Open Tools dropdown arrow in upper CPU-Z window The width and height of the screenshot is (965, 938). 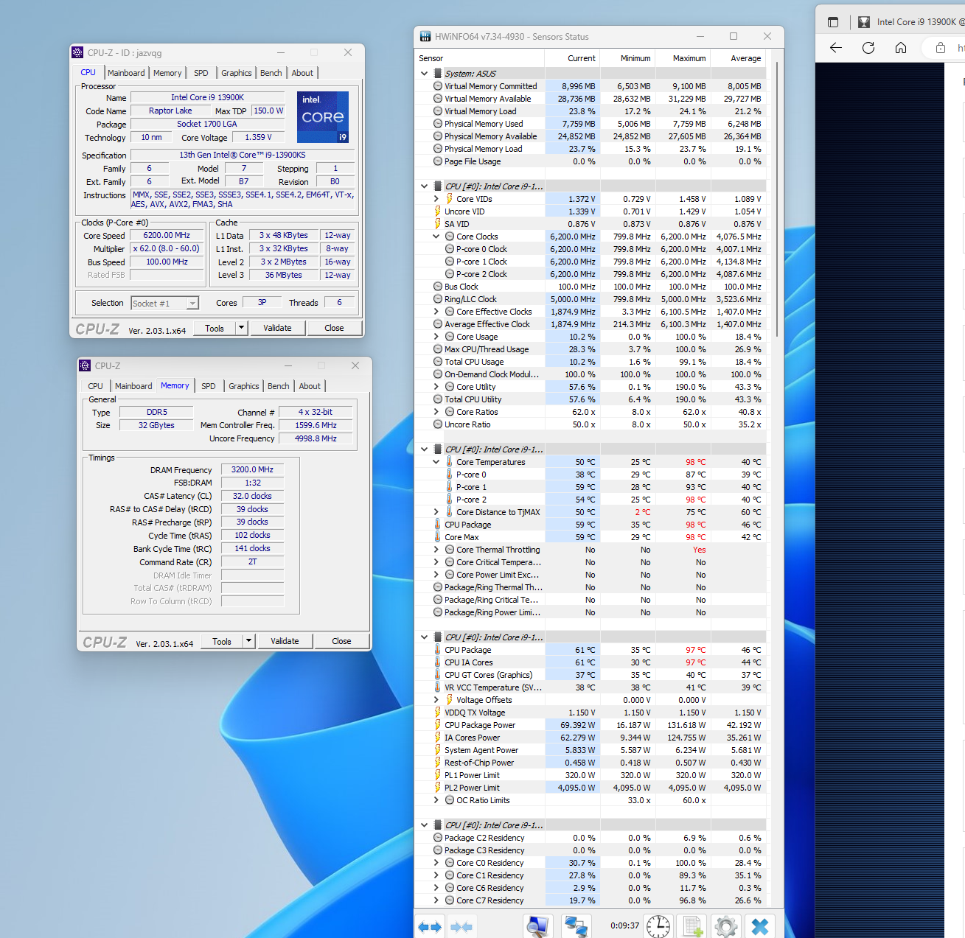point(241,328)
